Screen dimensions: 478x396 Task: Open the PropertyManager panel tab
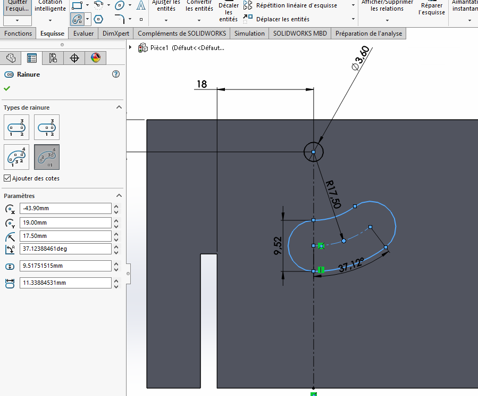tap(32, 58)
